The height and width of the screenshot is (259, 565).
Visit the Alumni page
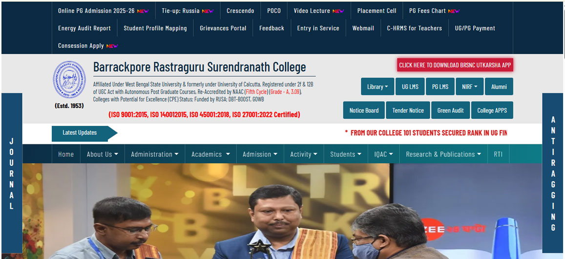point(499,87)
